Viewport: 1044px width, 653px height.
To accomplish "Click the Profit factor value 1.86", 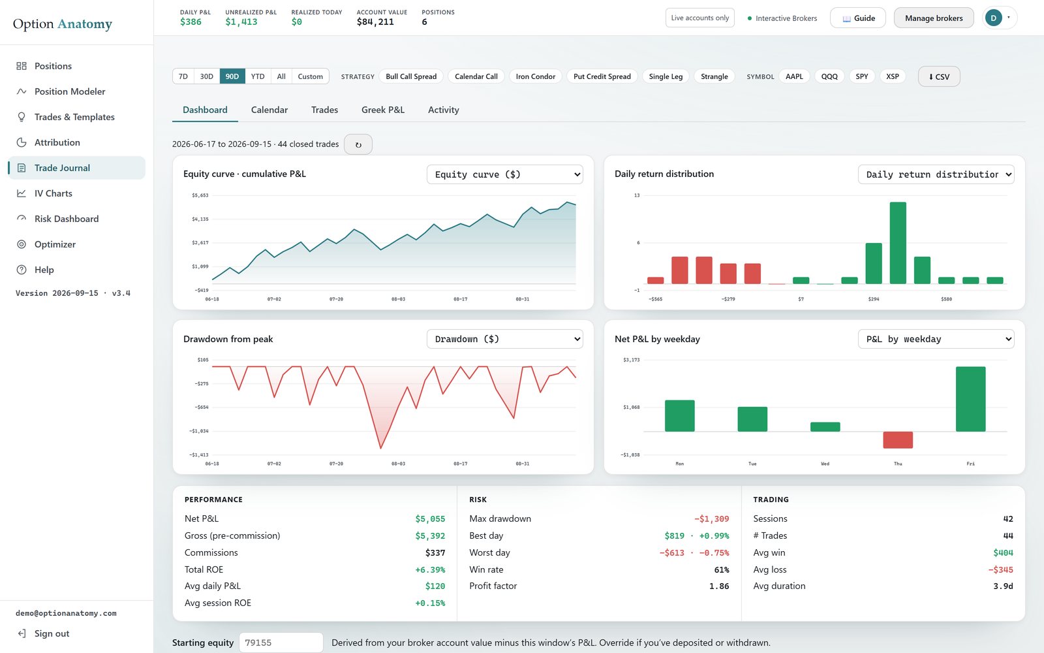I will pos(719,586).
